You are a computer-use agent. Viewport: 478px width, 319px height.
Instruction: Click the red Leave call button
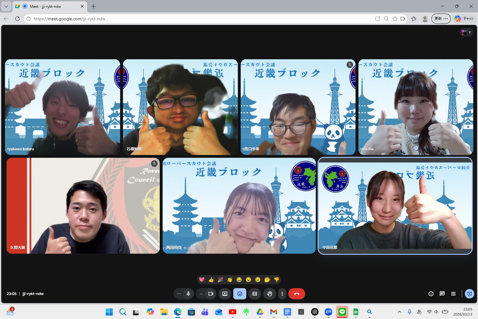[296, 294]
